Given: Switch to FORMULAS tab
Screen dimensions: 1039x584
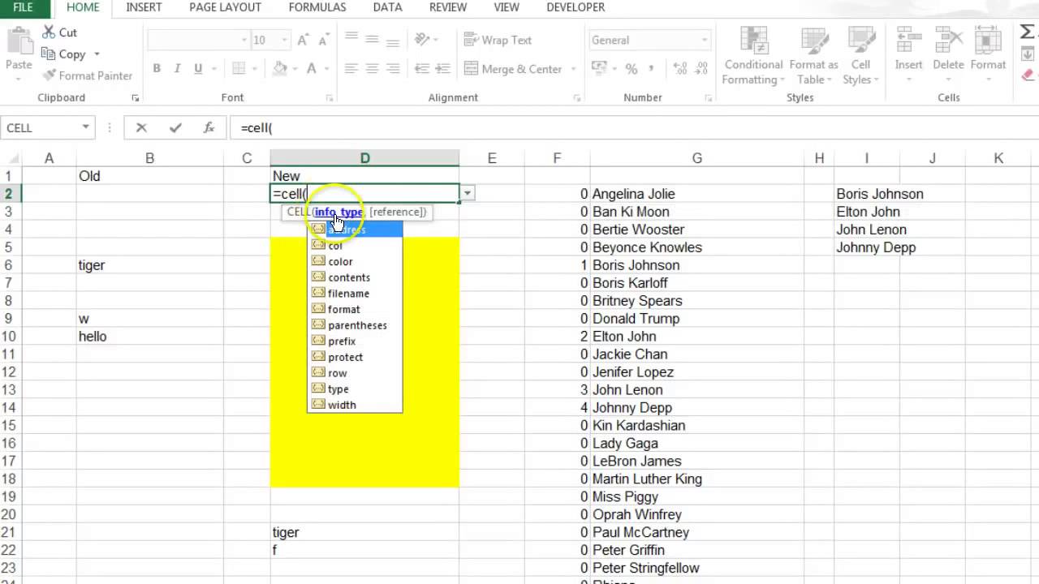Looking at the screenshot, I should coord(317,7).
